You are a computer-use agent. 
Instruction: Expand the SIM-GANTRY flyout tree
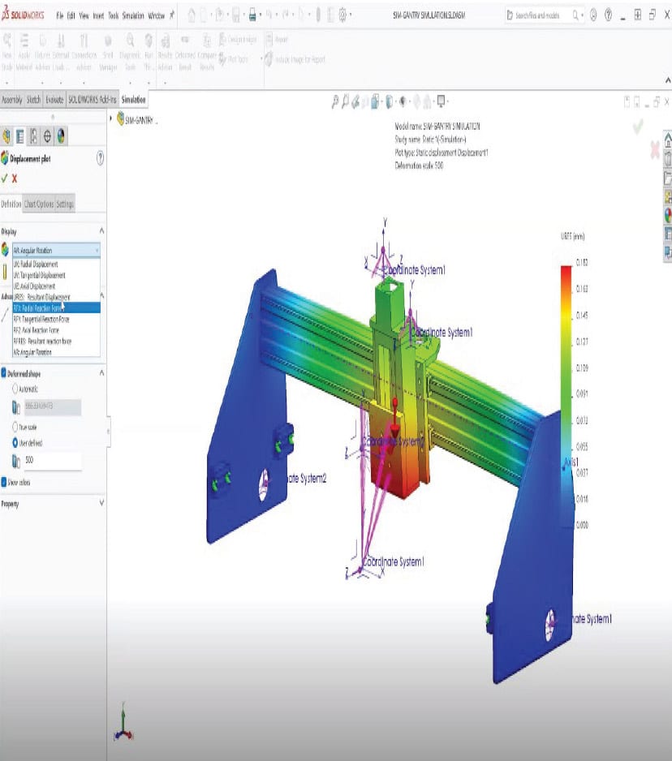(111, 118)
